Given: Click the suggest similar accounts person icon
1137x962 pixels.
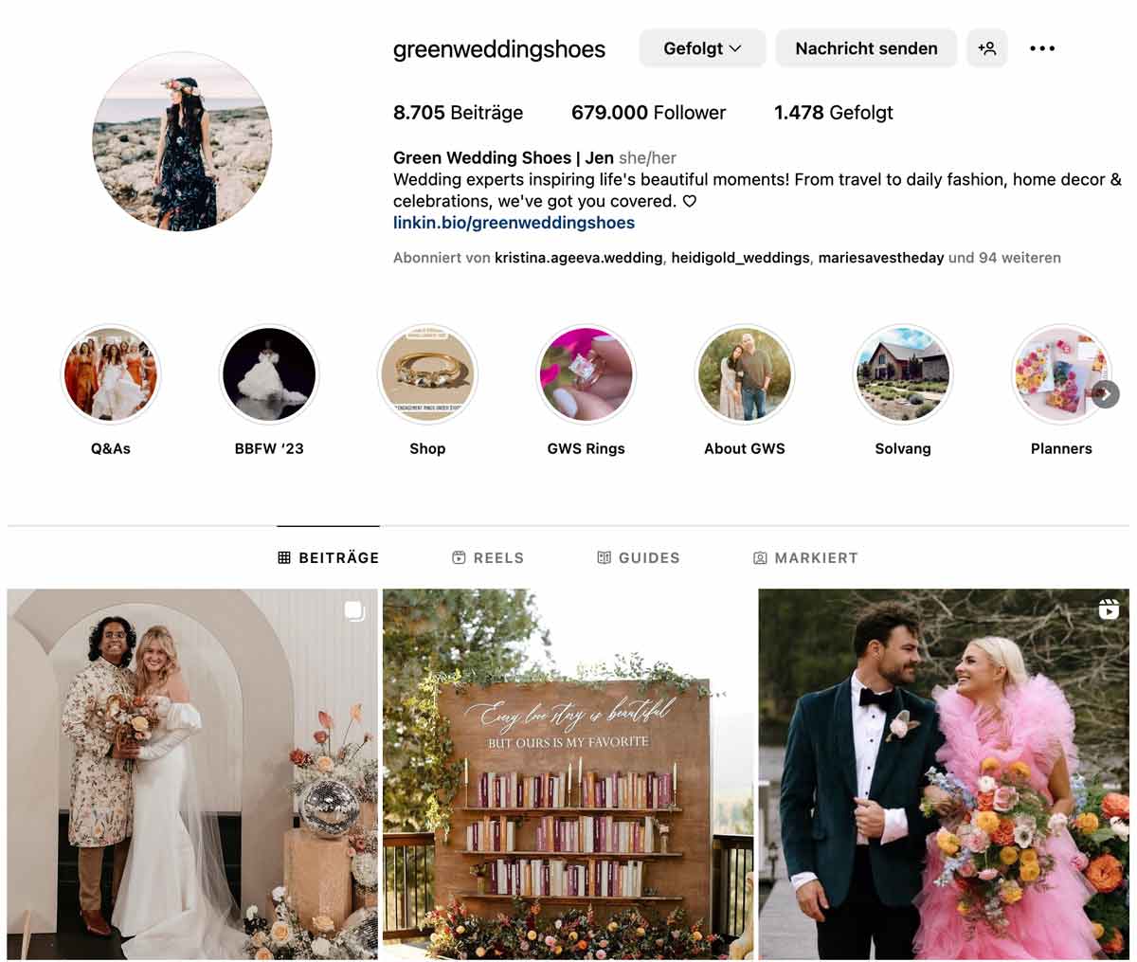Looking at the screenshot, I should coord(986,48).
